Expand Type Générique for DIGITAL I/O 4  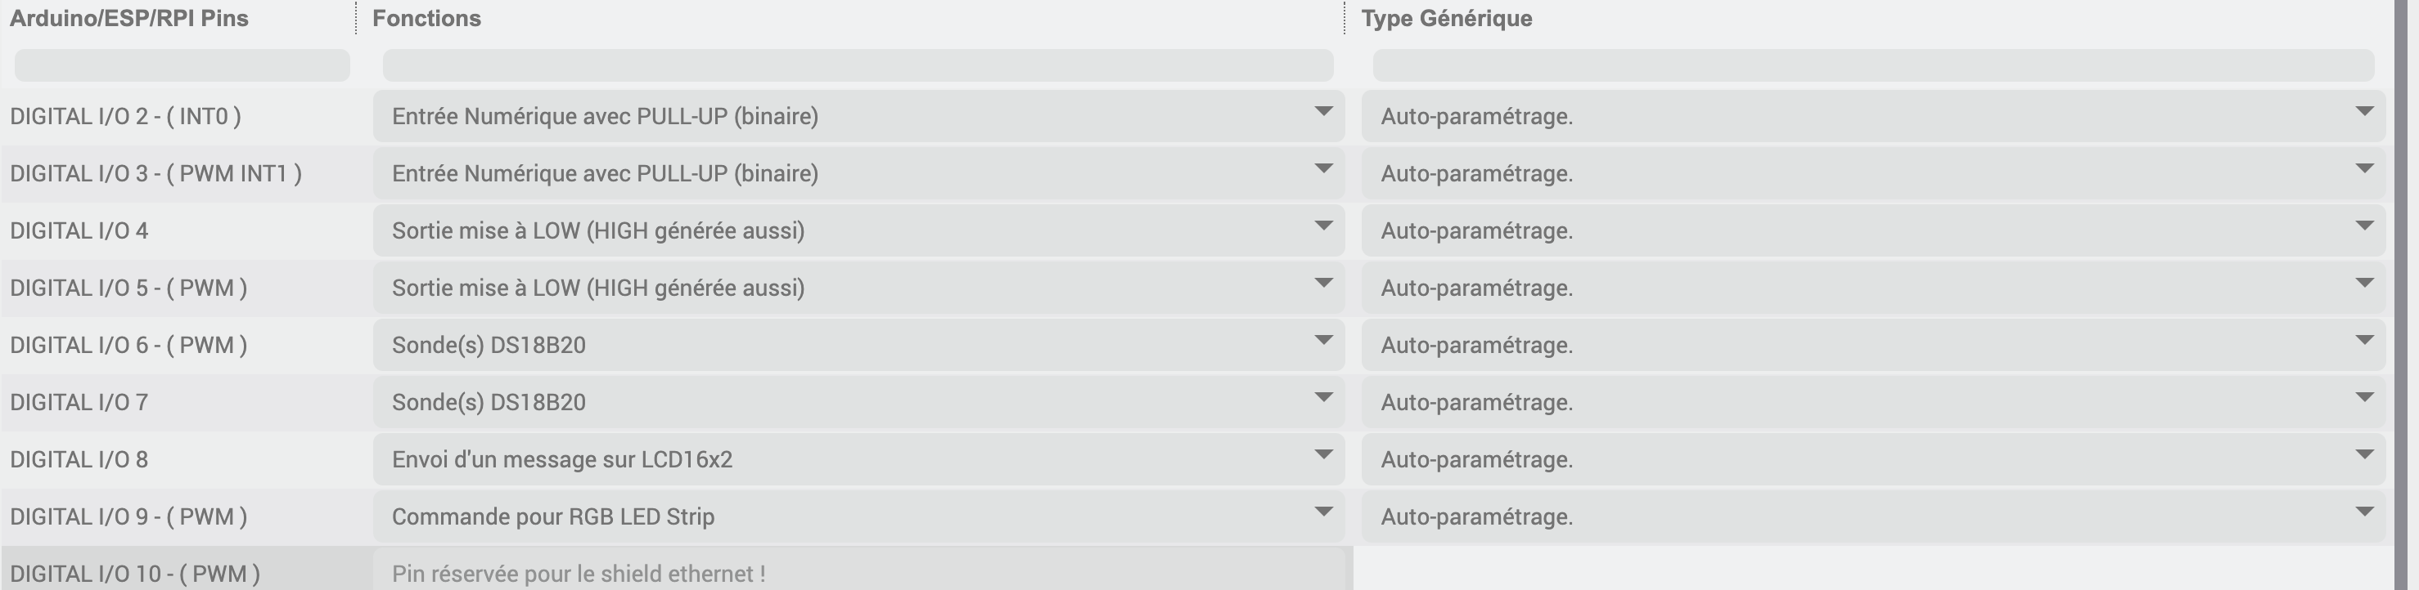(1872, 230)
